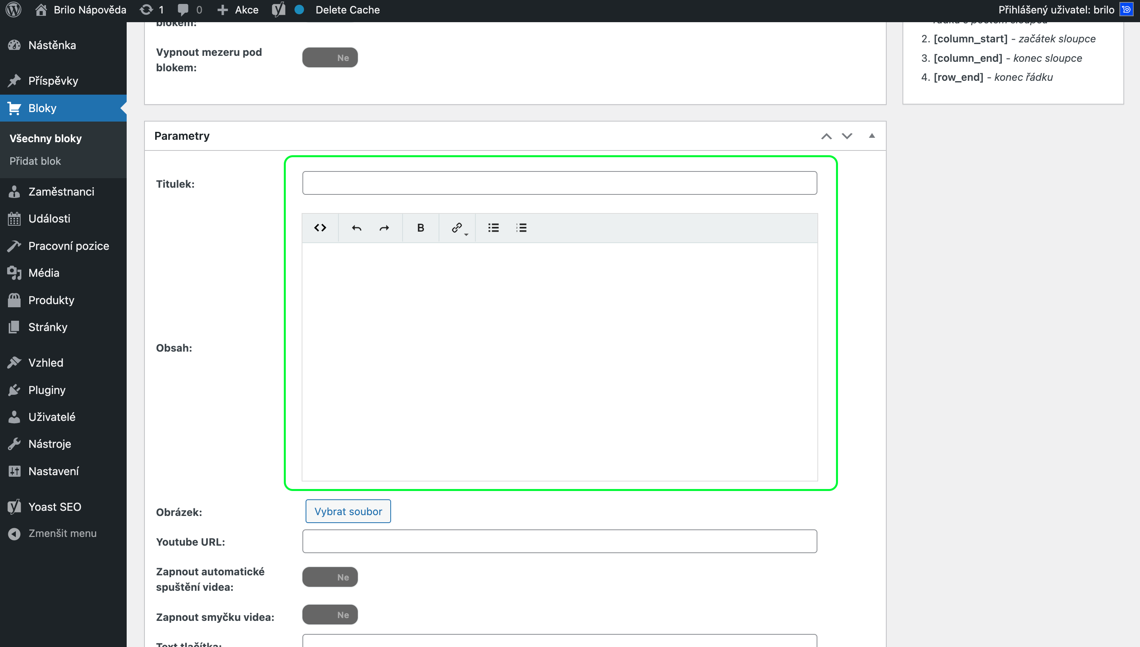Enable automatic video playback toggle
1140x647 pixels.
[329, 577]
